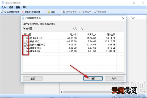Click the 总大小 column header

click(73, 35)
